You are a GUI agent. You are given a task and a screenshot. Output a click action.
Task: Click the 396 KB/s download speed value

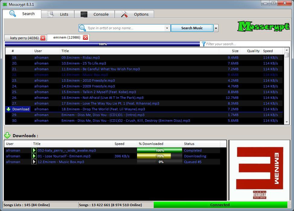click(122, 156)
